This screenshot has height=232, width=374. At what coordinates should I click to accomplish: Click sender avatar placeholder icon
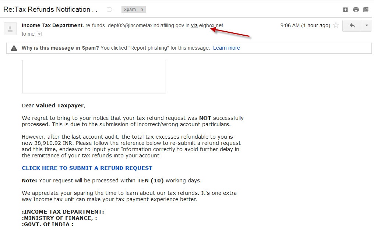pos(10,29)
